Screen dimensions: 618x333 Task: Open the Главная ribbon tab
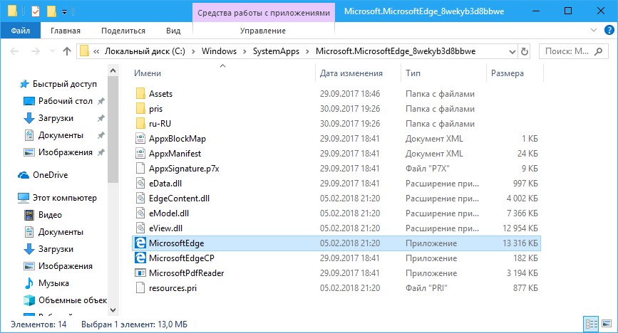point(66,31)
